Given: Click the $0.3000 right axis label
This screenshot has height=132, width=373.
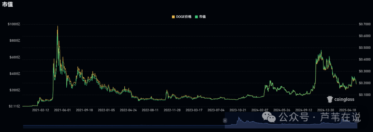Looking at the screenshot, I should point(364,71).
